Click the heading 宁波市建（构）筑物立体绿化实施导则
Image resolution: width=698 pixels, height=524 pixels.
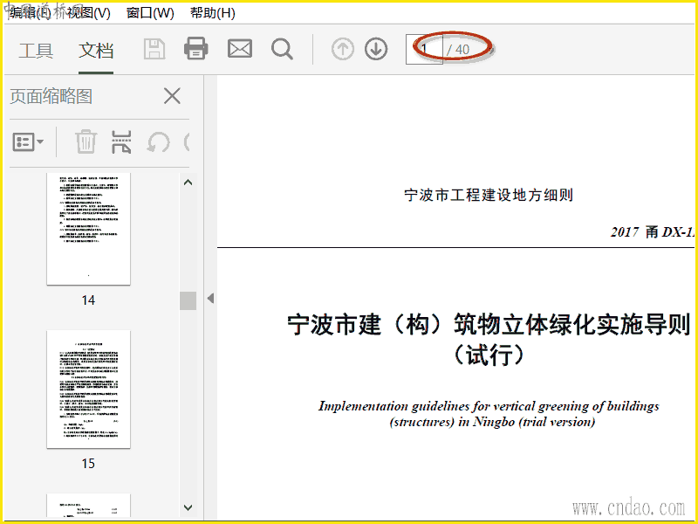pyautogui.click(x=489, y=324)
